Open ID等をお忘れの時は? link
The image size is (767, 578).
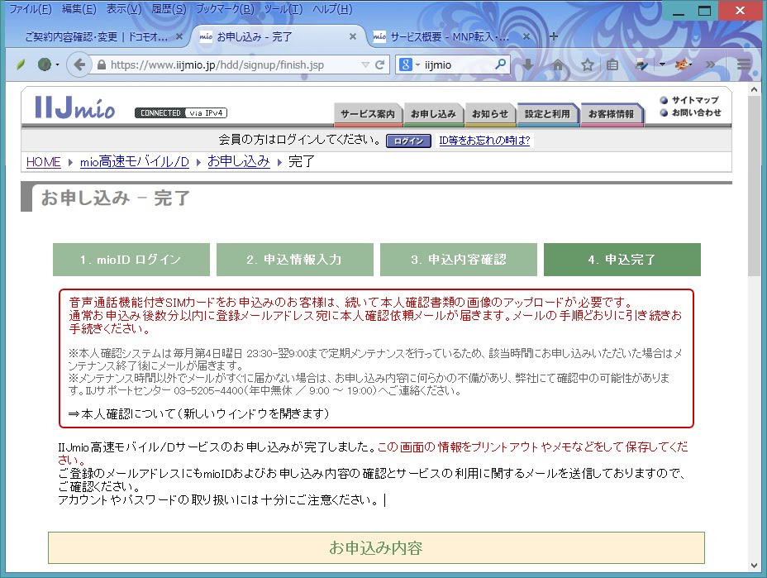click(x=484, y=141)
